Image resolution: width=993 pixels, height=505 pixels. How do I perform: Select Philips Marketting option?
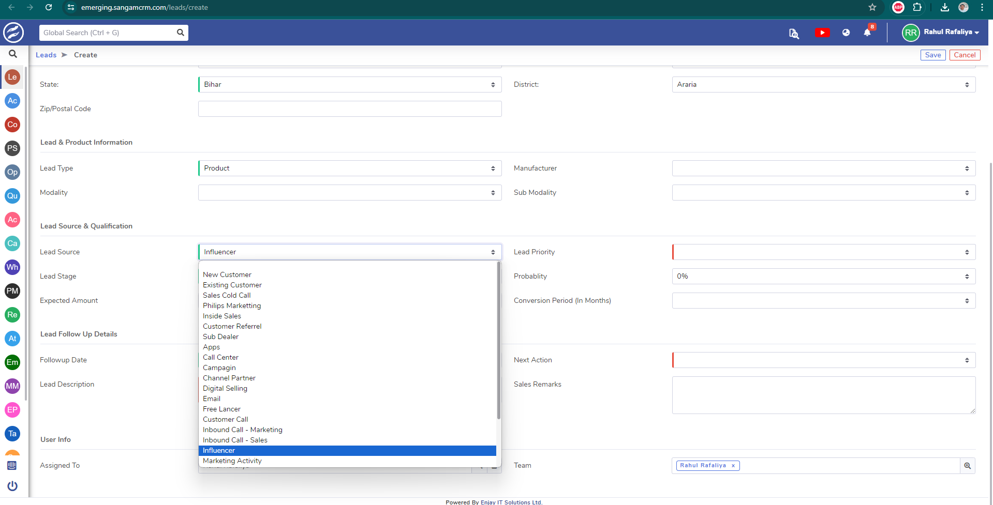[347, 305]
